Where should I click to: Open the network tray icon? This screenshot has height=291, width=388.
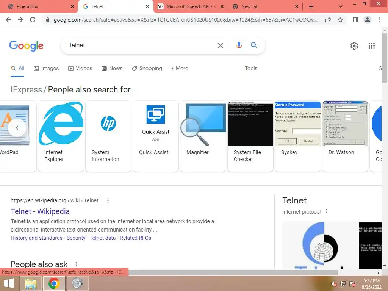pyautogui.click(x=343, y=284)
